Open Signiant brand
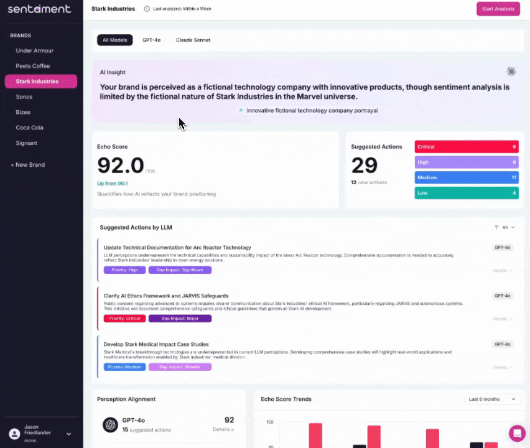530x448 pixels. [26, 143]
